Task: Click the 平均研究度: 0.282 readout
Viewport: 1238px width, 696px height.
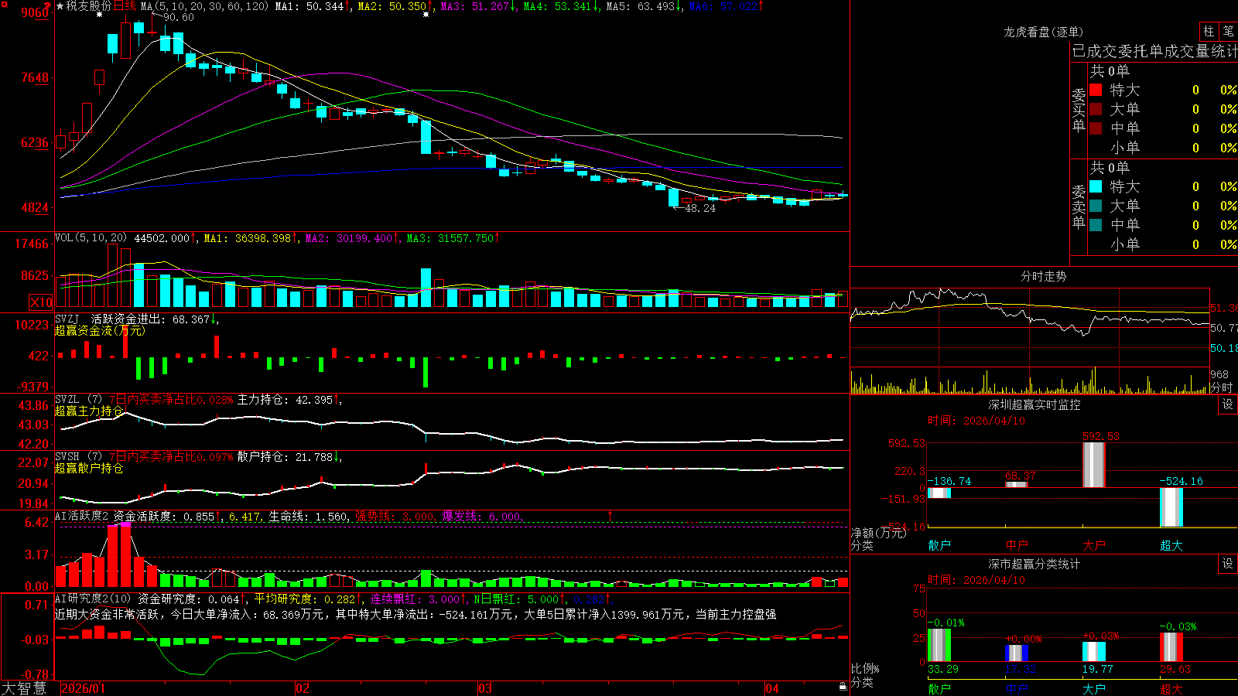Action: (305, 599)
